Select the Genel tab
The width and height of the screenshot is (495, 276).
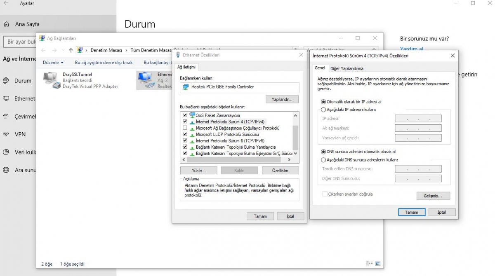tap(320, 68)
